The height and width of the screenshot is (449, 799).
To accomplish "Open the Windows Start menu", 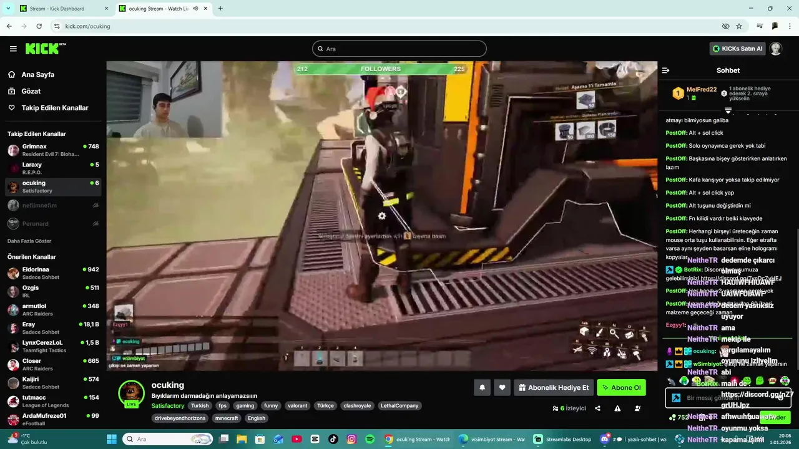I will [112, 439].
